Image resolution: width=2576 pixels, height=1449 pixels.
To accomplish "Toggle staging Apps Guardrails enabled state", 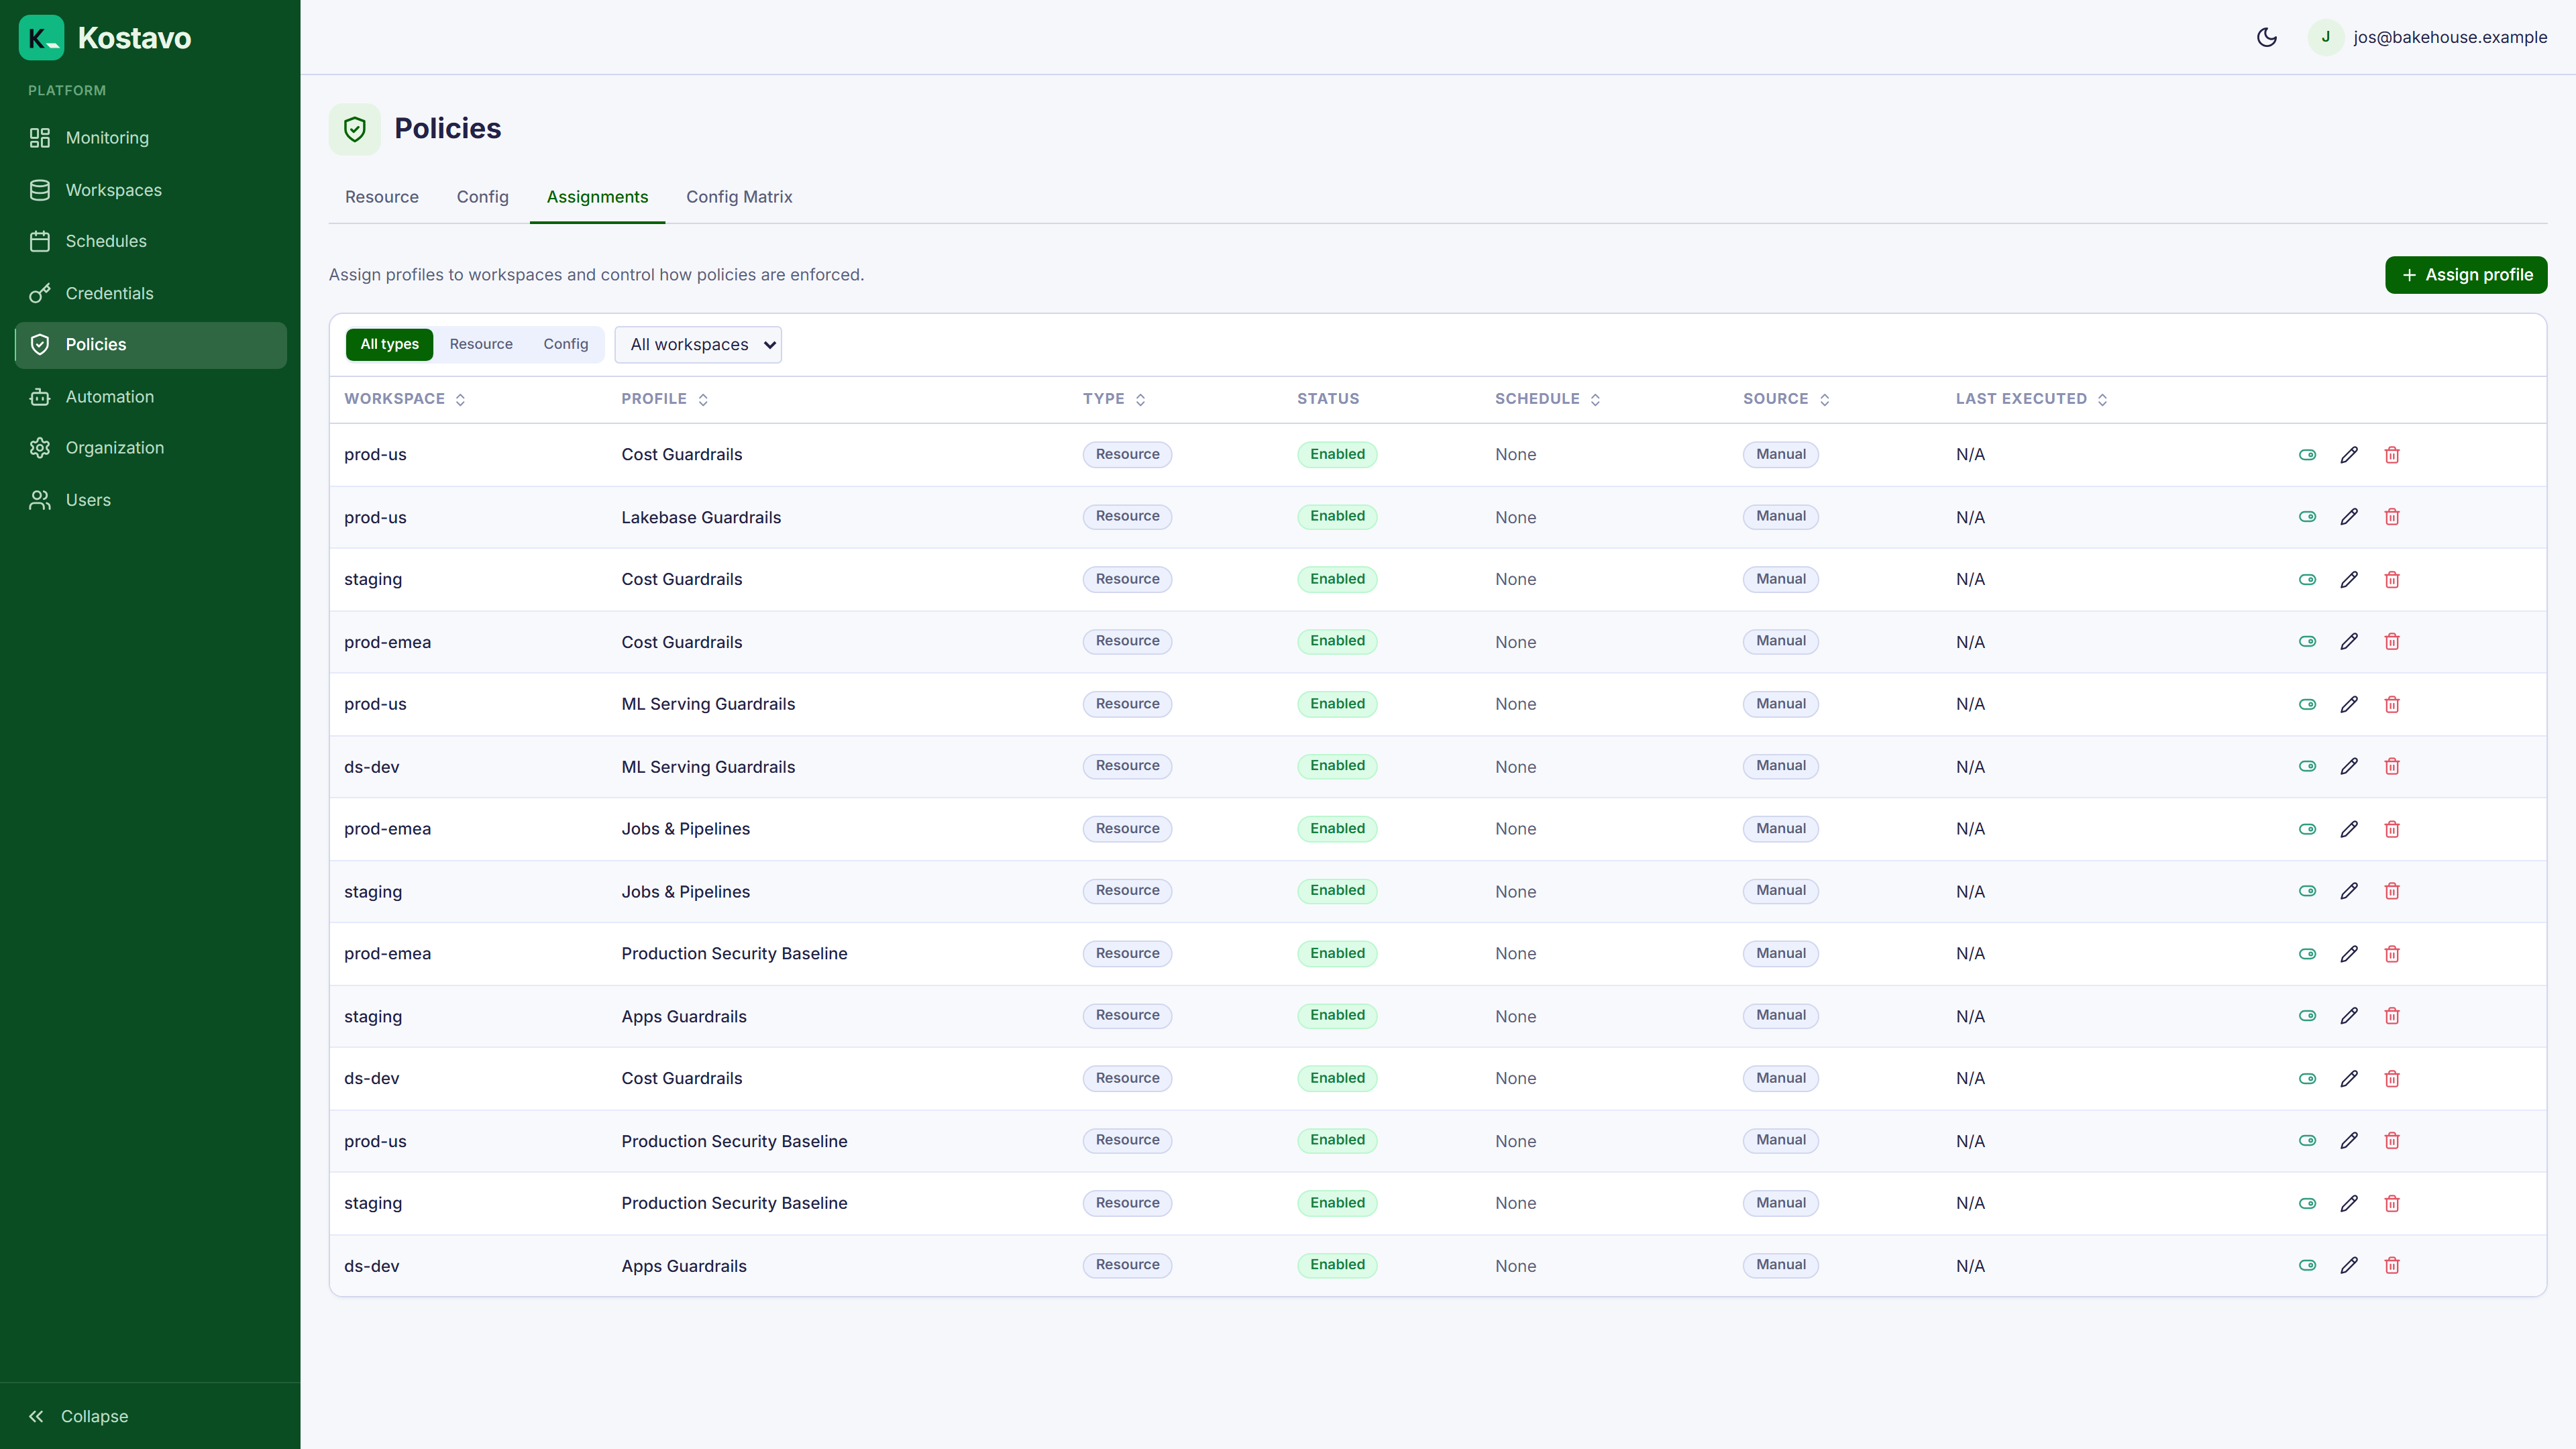I will 2307,1016.
